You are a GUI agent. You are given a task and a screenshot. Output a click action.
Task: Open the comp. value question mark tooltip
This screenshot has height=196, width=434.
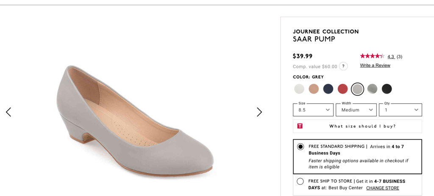(x=343, y=66)
